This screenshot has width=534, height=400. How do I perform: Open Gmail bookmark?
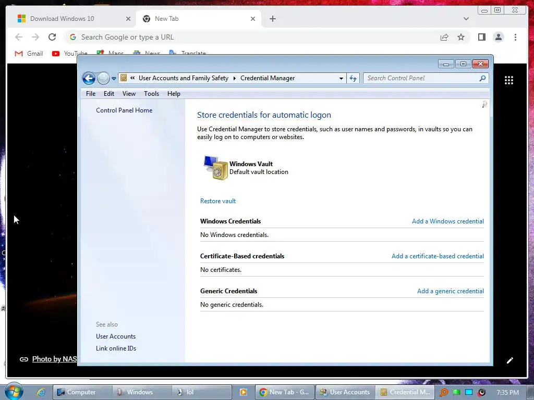[x=29, y=54]
